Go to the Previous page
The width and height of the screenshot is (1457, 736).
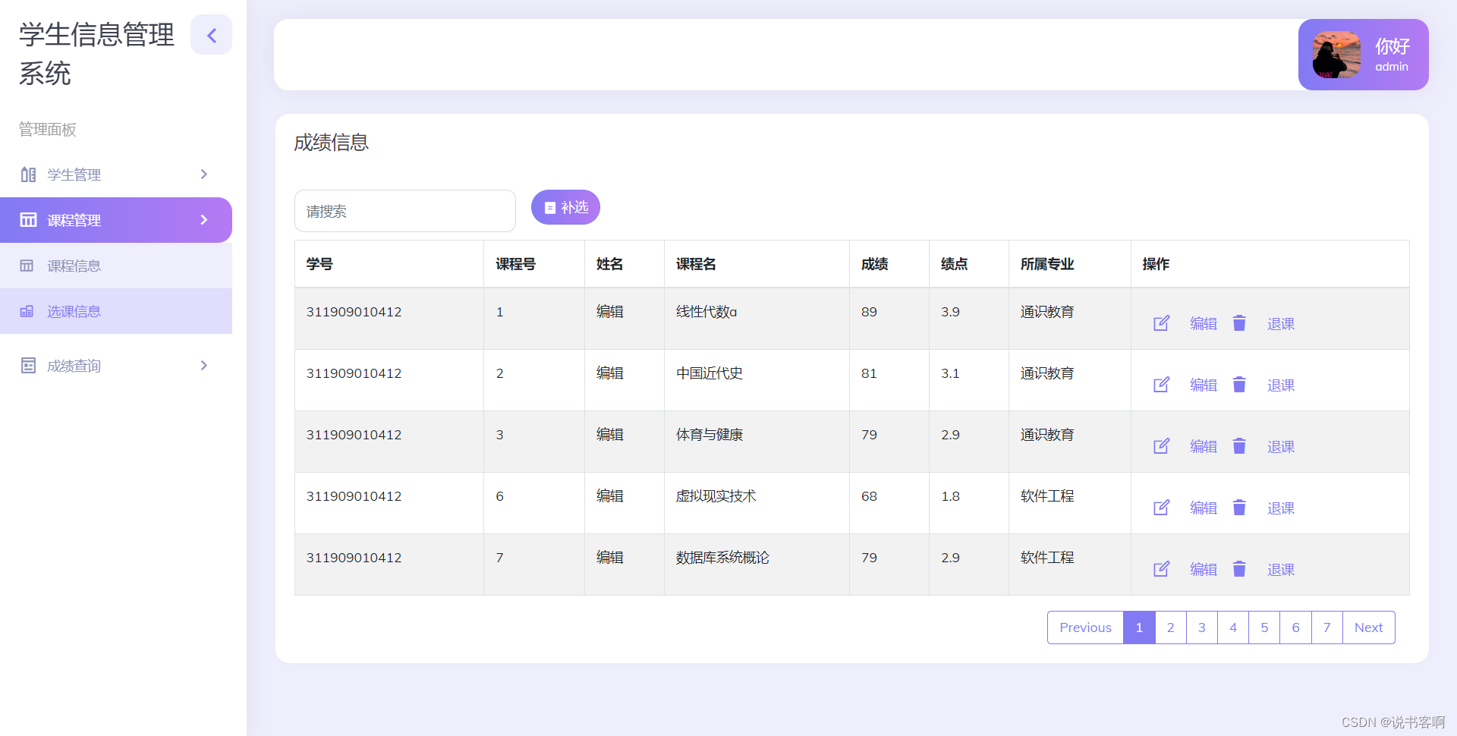coord(1085,627)
